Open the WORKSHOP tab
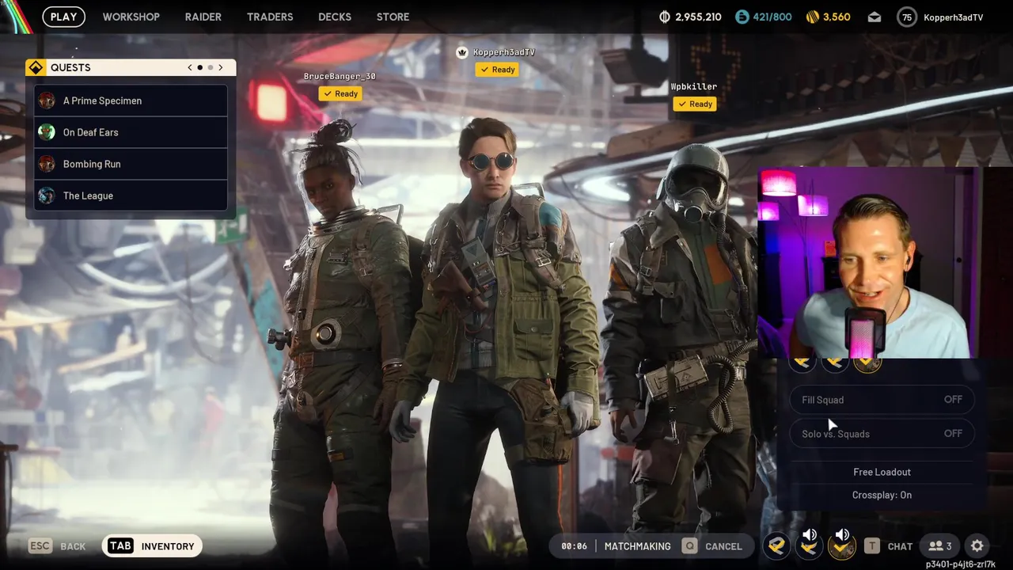Screen dimensions: 1013x570 131,17
